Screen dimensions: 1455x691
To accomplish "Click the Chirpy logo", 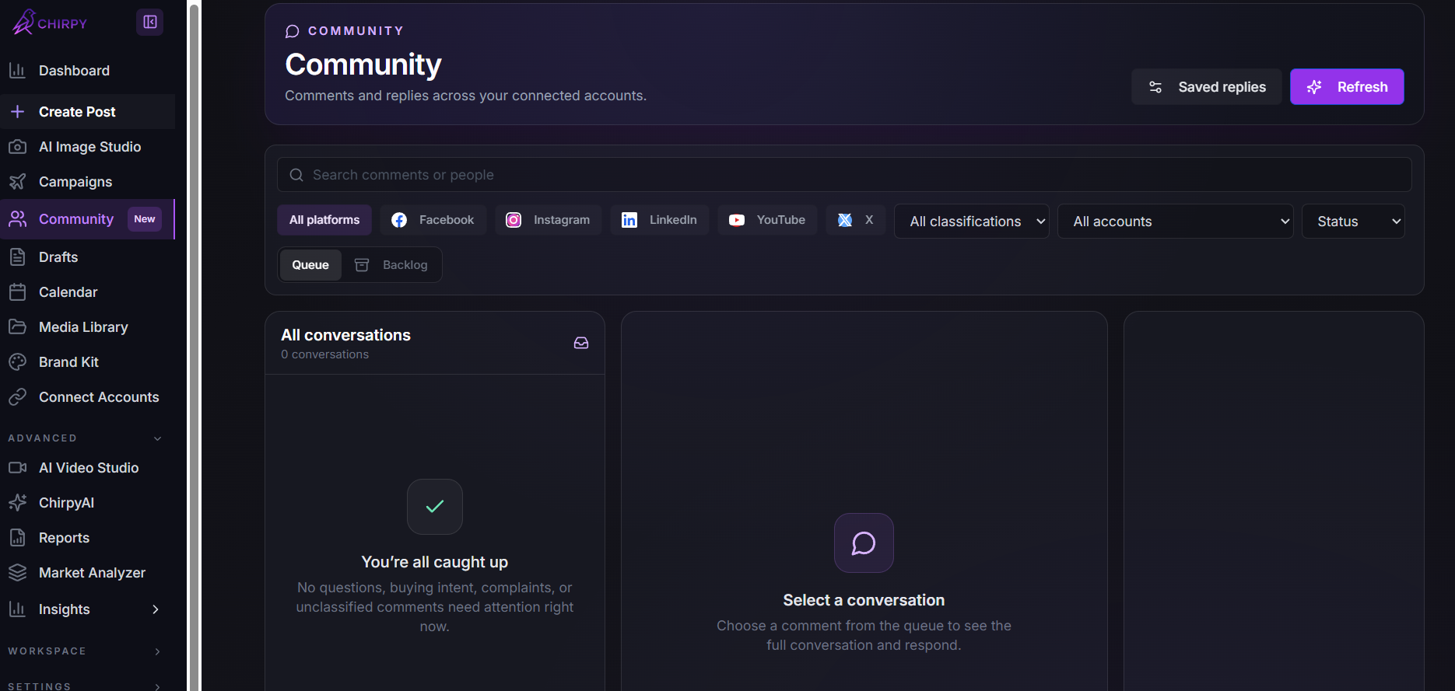I will (x=50, y=23).
